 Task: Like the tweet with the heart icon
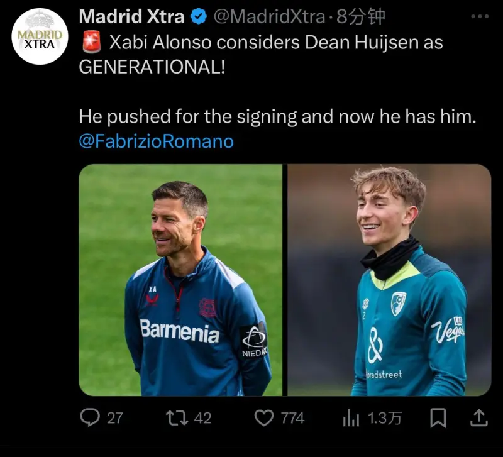pyautogui.click(x=263, y=418)
